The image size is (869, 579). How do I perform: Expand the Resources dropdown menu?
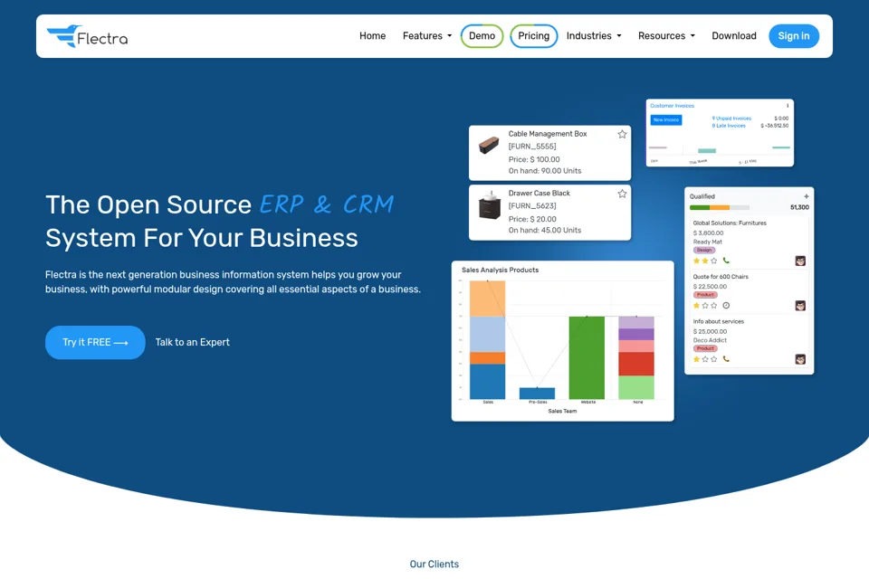tap(666, 36)
